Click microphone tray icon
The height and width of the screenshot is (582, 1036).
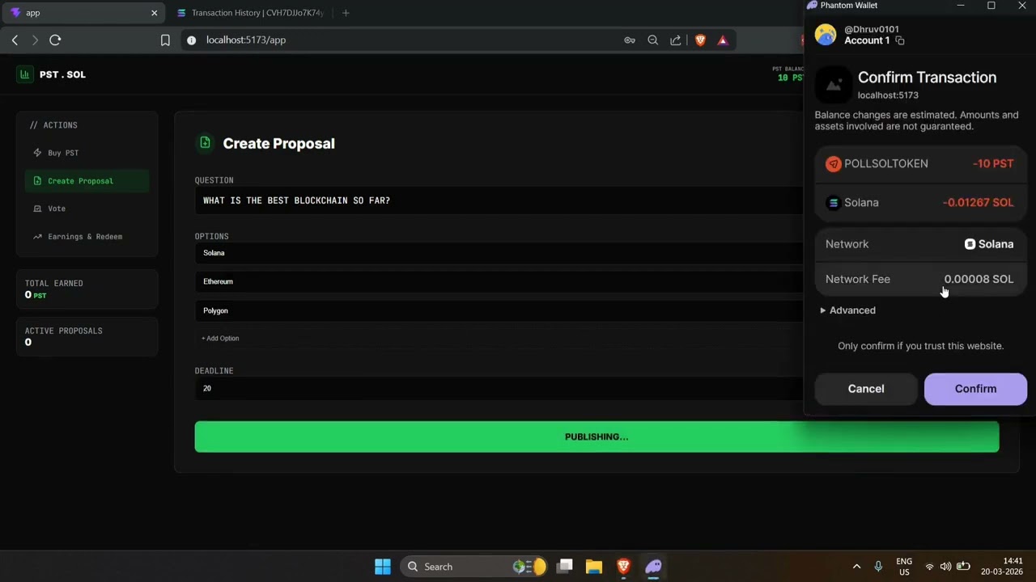pyautogui.click(x=878, y=567)
